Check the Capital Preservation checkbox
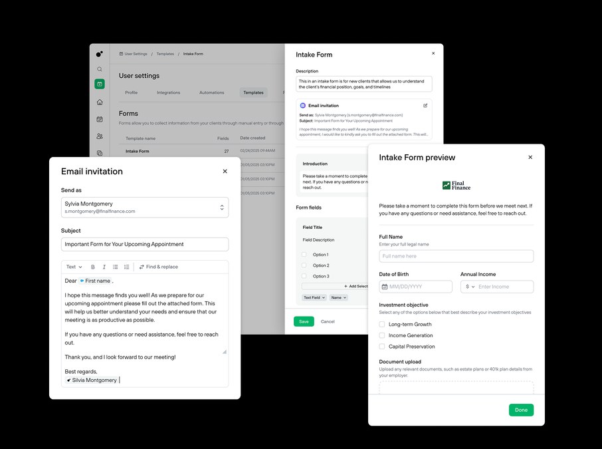602x449 pixels. (382, 347)
